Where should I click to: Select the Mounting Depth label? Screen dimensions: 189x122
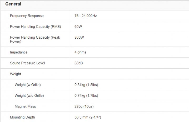[x=22, y=117]
